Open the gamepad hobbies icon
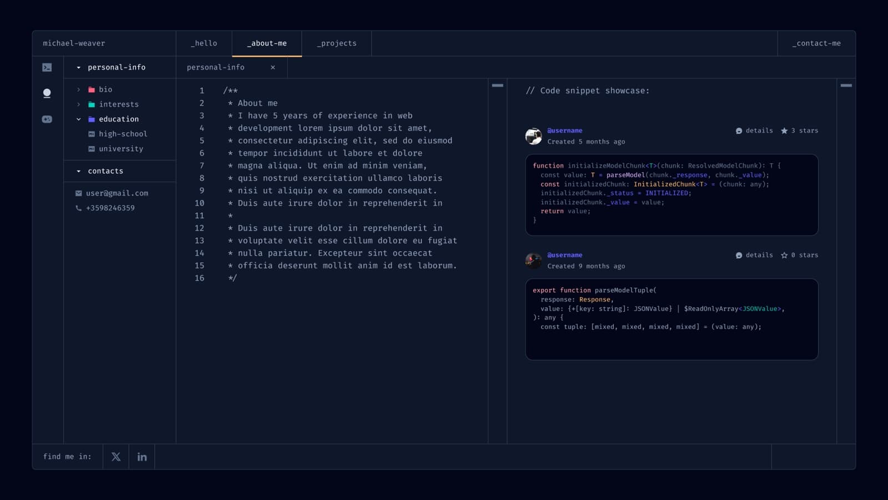This screenshot has width=888, height=500. [47, 119]
